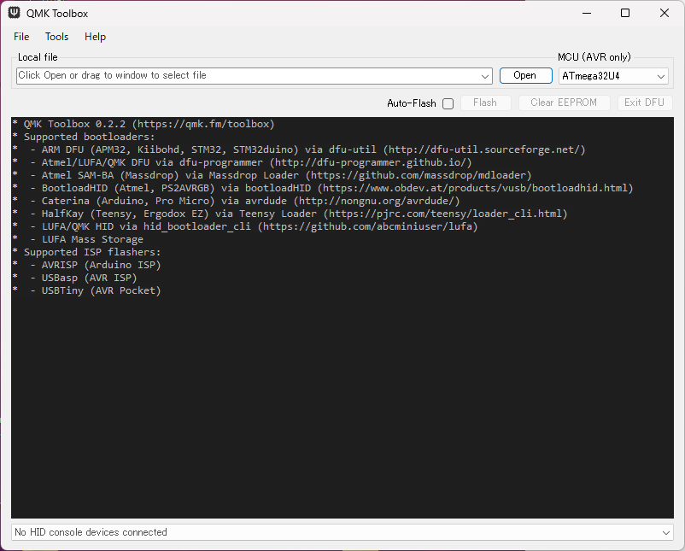Maximize the QMK Toolbox window
Viewport: 685px width, 551px height.
pyautogui.click(x=625, y=13)
